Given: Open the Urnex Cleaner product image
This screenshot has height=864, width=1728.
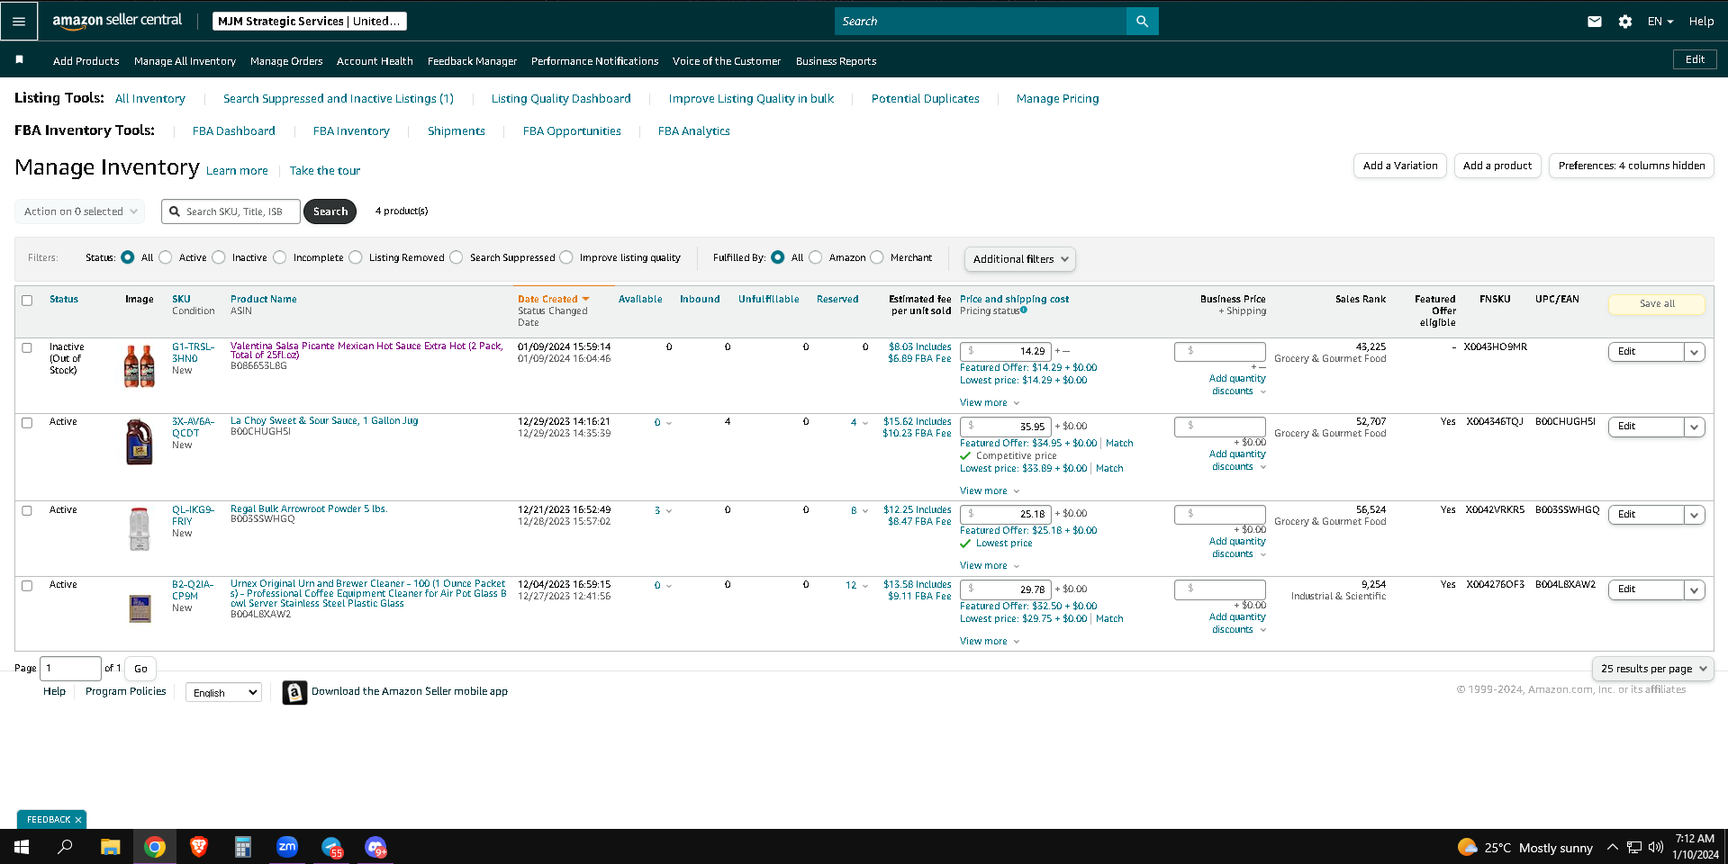Looking at the screenshot, I should coord(140,608).
